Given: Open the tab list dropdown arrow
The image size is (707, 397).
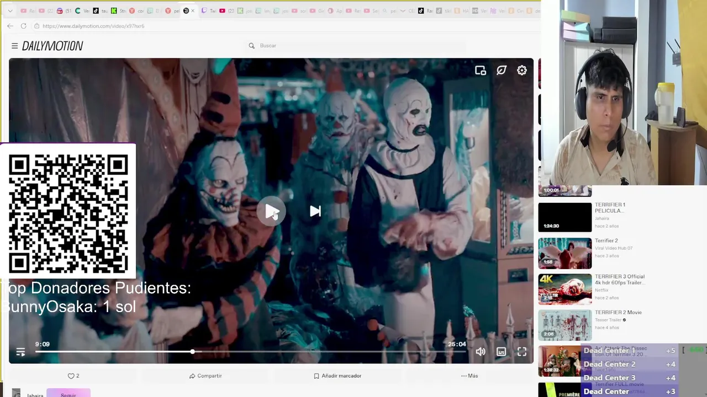Looking at the screenshot, I should (10, 11).
